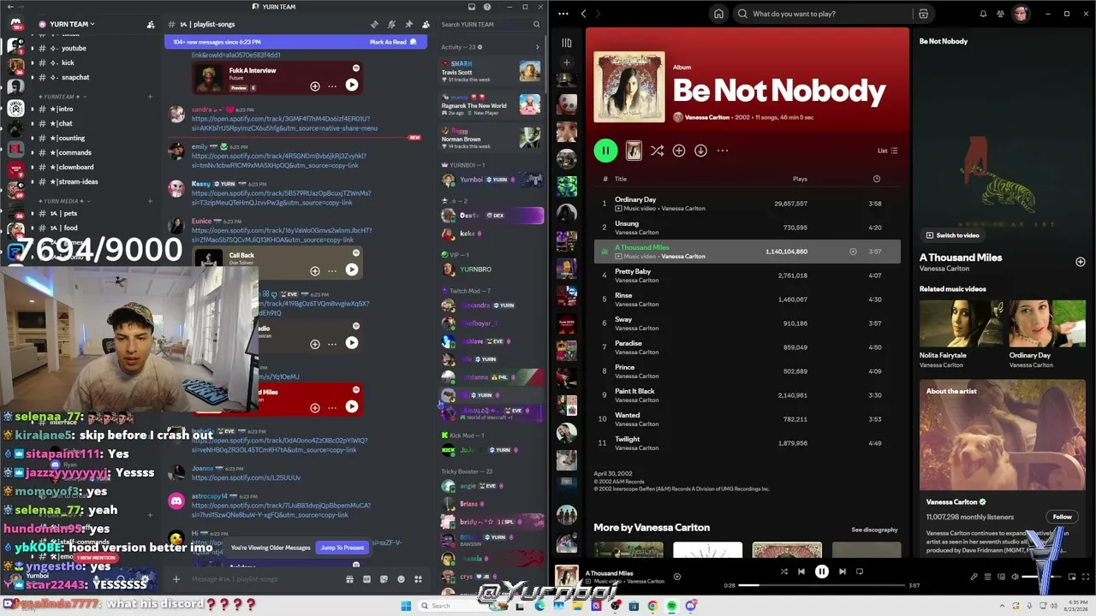Image resolution: width=1096 pixels, height=616 pixels.
Task: Play the Call Back embed
Action: coord(352,270)
